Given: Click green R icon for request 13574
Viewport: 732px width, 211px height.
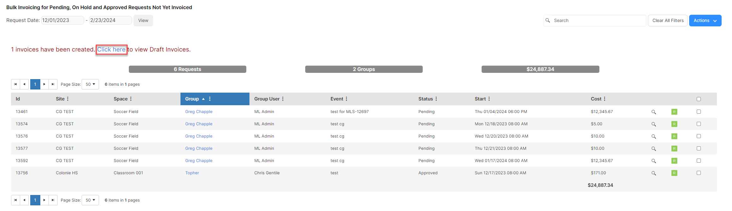Looking at the screenshot, I should 674,124.
